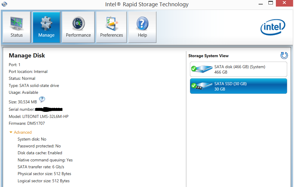The image size is (294, 187).
Task: Select SATA disk (466 GB) System entry
Action: click(238, 69)
